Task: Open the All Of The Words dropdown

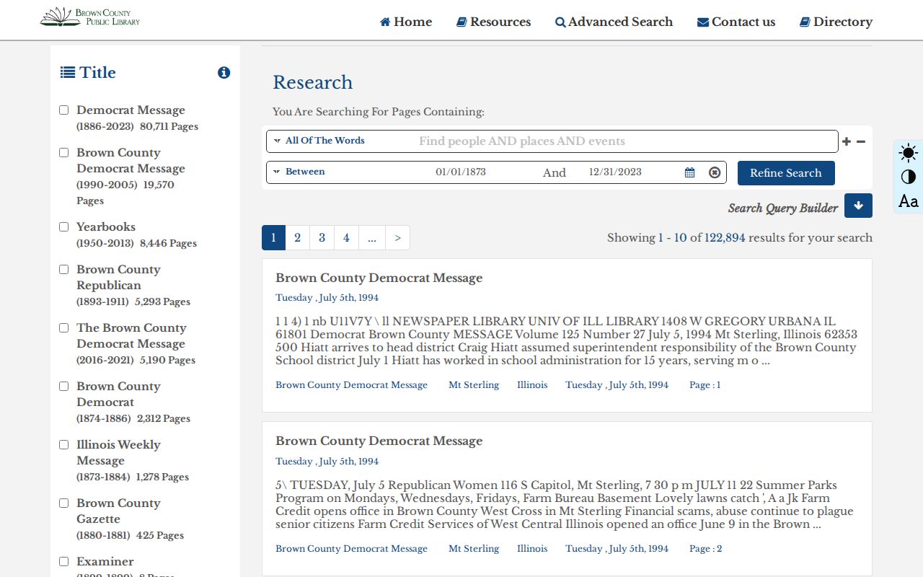Action: [x=319, y=141]
